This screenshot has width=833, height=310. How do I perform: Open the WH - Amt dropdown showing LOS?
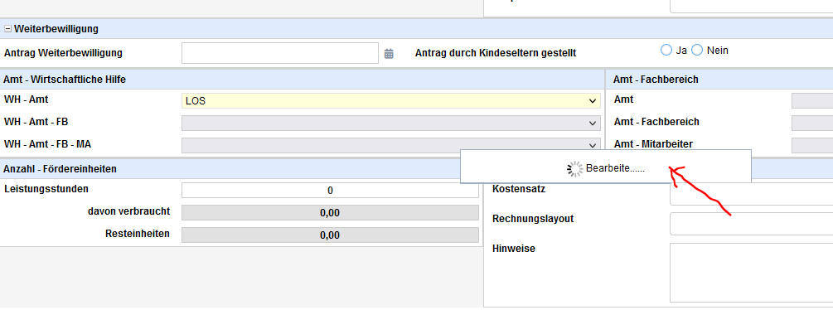click(391, 101)
